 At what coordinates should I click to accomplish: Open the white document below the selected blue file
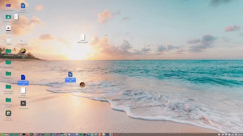pyautogui.click(x=23, y=90)
